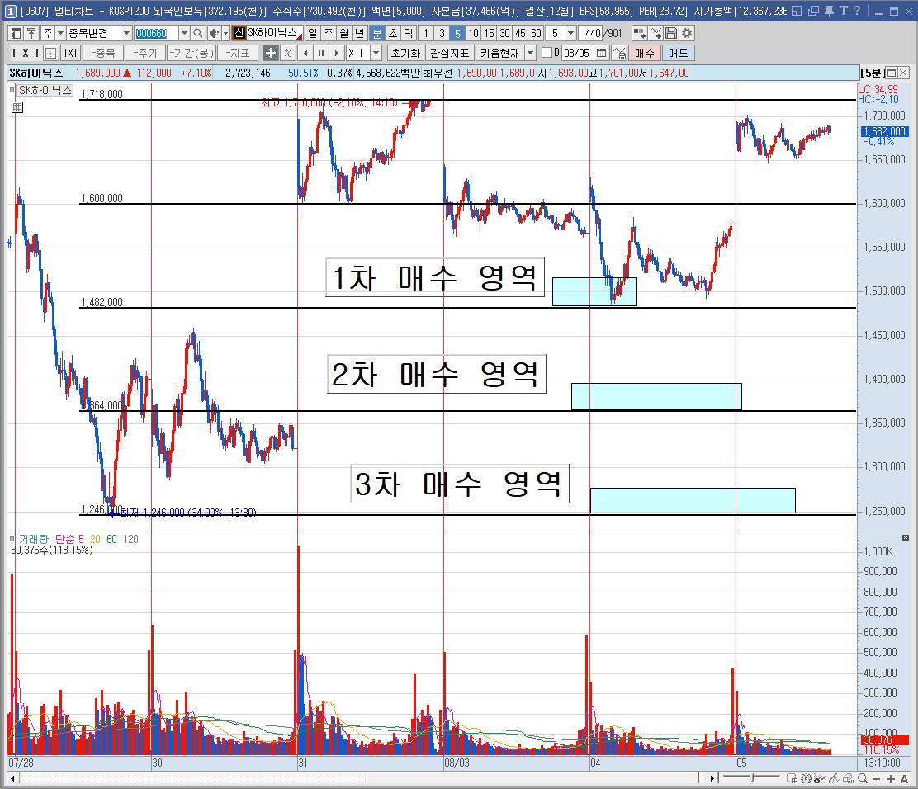The image size is (918, 789).
Task: Select the 60-minute interval tab
Action: 537,33
